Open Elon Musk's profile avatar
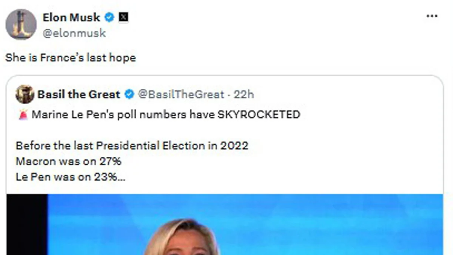Screen dimensions: 453x255 [21, 25]
